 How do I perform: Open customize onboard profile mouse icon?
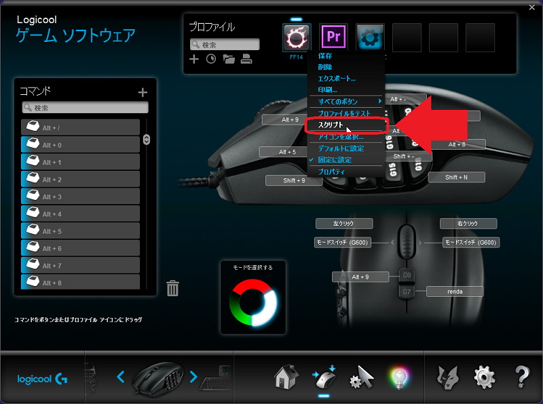tap(324, 377)
